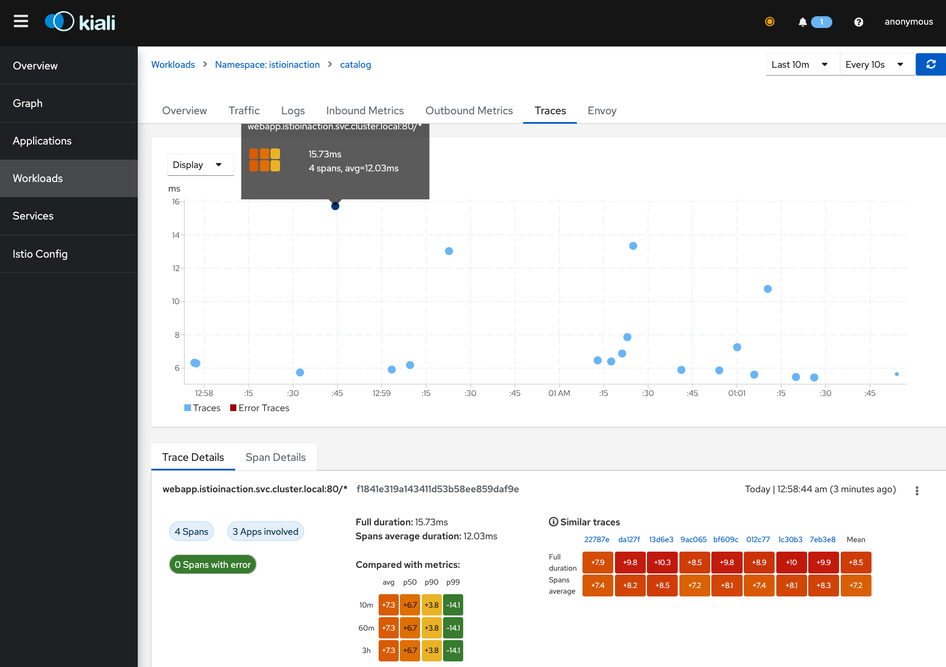
Task: Switch to the Outbound Metrics tab
Action: [469, 110]
